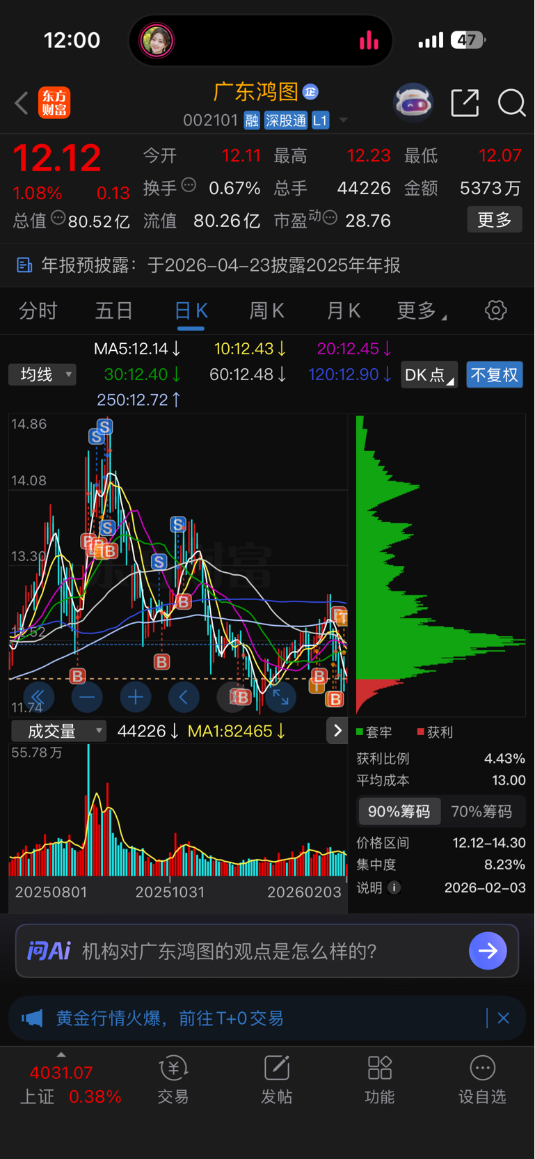
Task: Open the 黄金行情火爆 T+0 link
Action: coord(170,1018)
